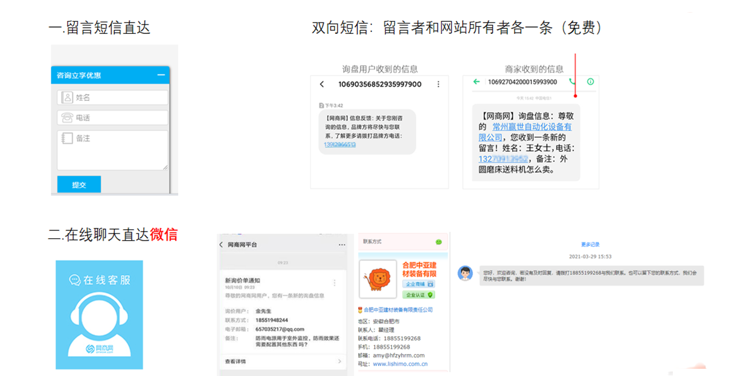Open the www.lishimo.com.cn website link
Screen dimensions: 729x376
[400, 364]
